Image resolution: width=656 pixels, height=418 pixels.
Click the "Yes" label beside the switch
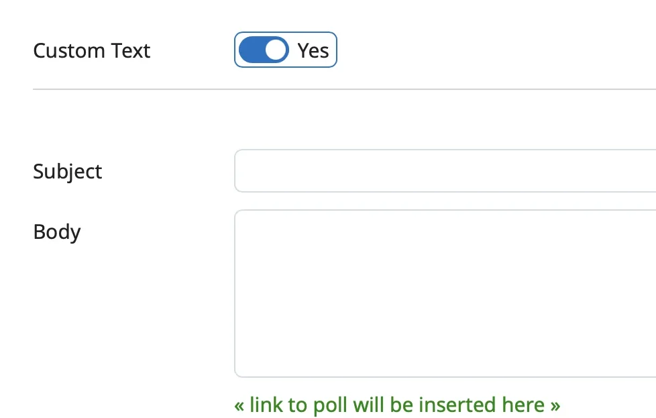tap(313, 50)
